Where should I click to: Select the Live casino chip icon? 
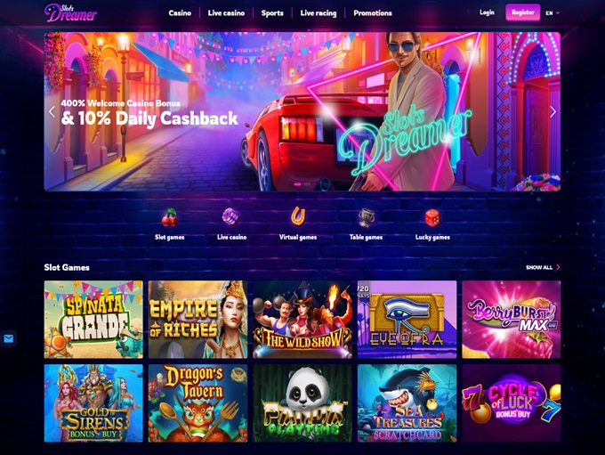click(x=230, y=216)
